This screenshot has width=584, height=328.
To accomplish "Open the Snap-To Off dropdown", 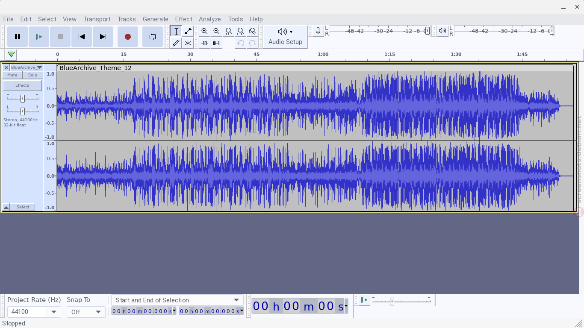I will tap(86, 312).
